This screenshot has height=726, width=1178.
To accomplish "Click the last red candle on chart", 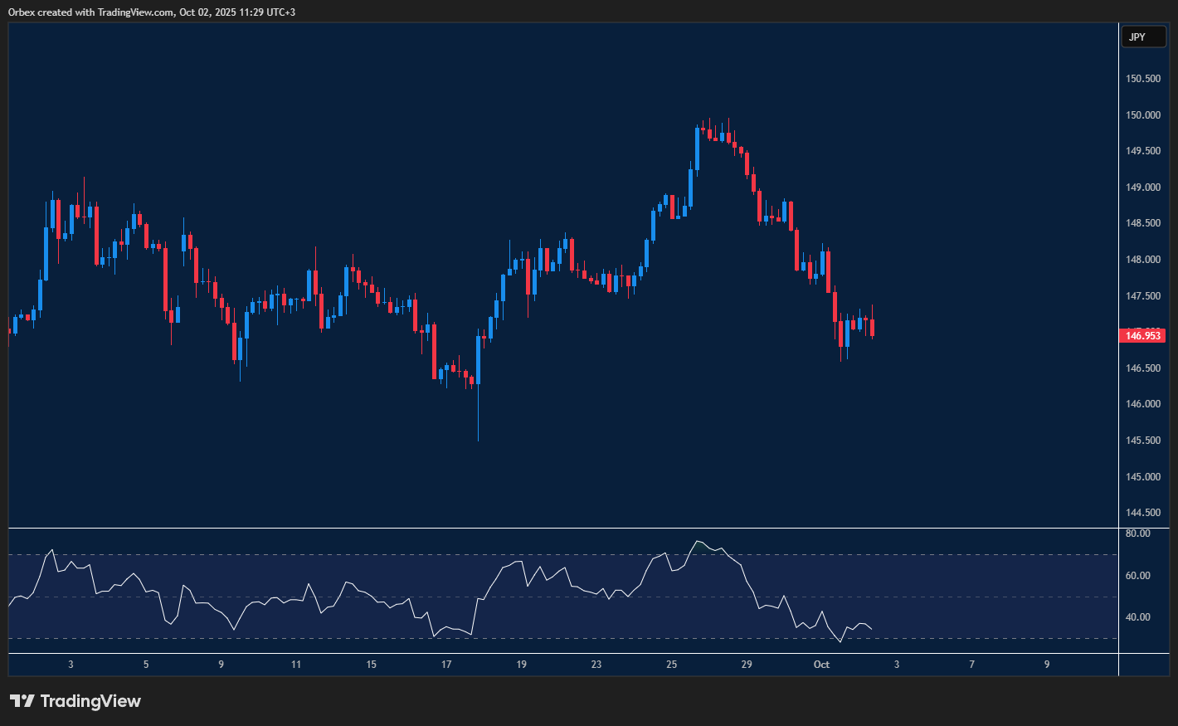I will [872, 327].
